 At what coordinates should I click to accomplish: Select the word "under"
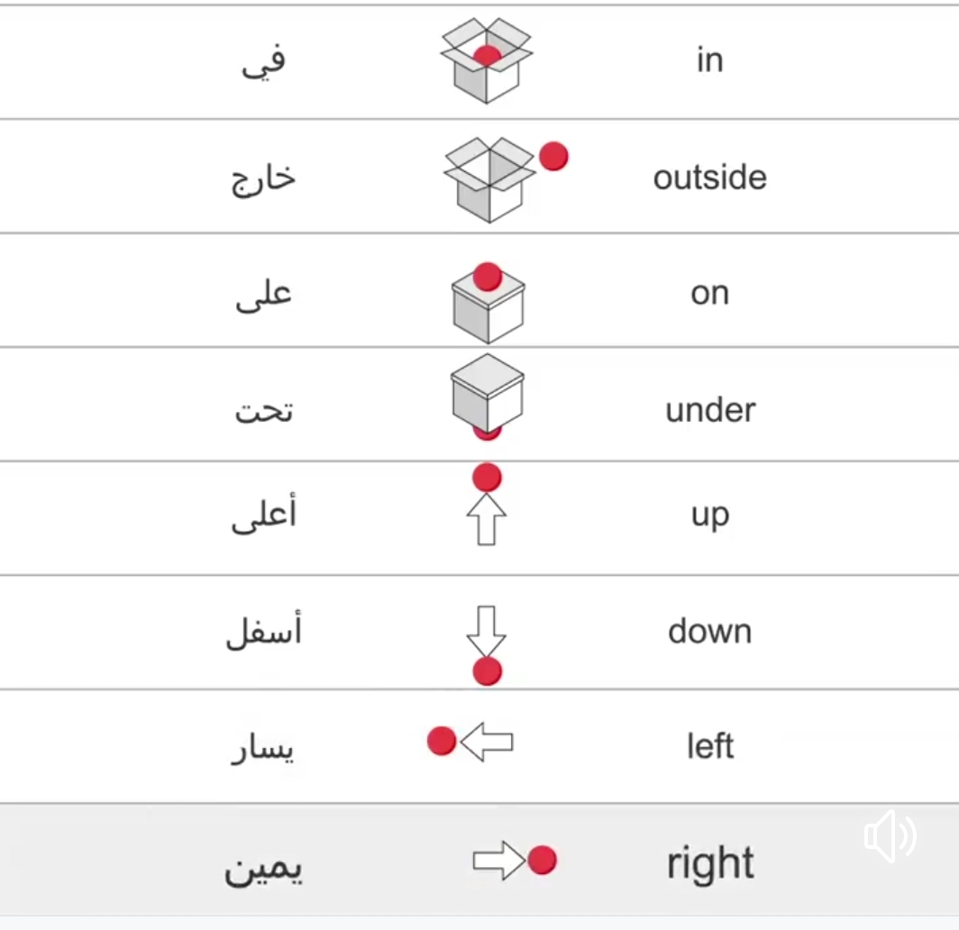coord(710,410)
